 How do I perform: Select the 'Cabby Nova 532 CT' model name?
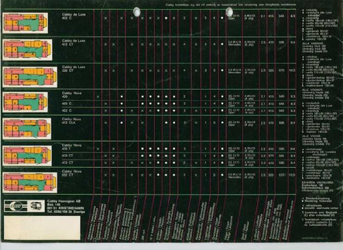click(72, 173)
